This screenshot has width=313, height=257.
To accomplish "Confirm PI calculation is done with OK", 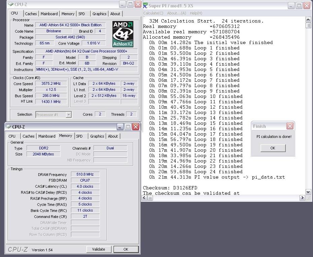I will point(273,148).
